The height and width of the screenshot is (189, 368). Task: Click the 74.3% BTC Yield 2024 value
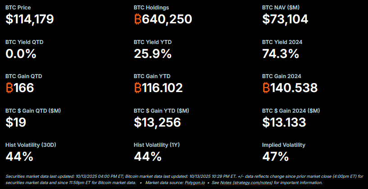coord(281,54)
